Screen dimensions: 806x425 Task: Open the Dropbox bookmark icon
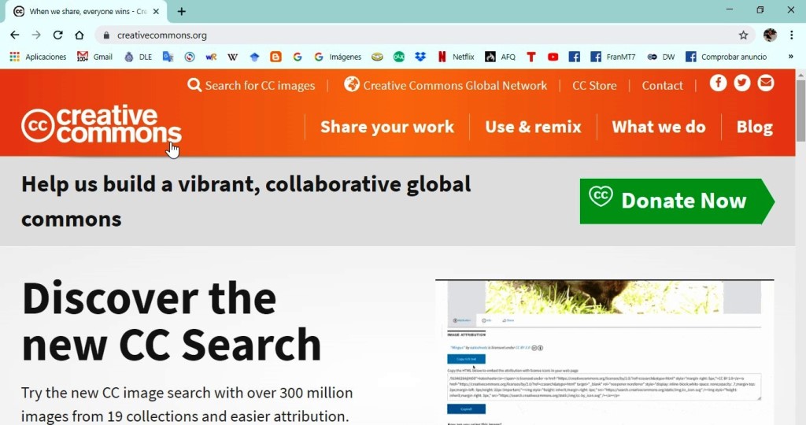420,57
